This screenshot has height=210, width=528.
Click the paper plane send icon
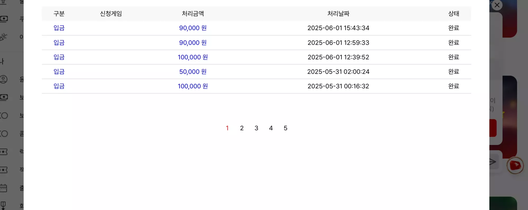coord(493,162)
